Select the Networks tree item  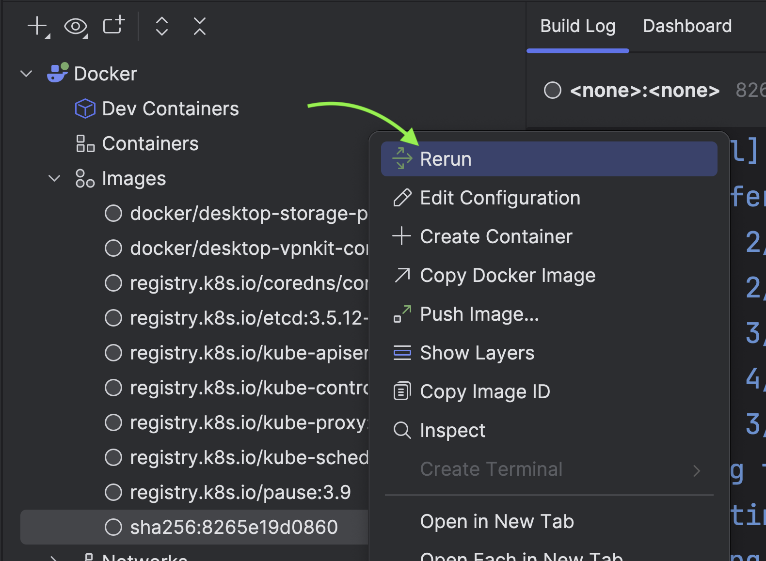point(144,558)
